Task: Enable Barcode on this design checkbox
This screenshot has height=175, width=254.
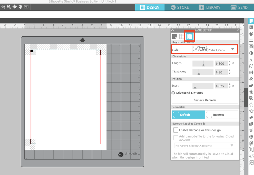Action: click(176, 130)
